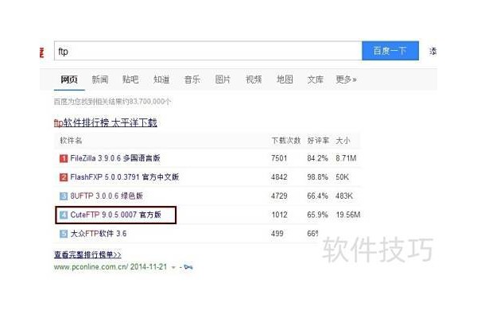Click the 大小 column header

[x=343, y=141]
